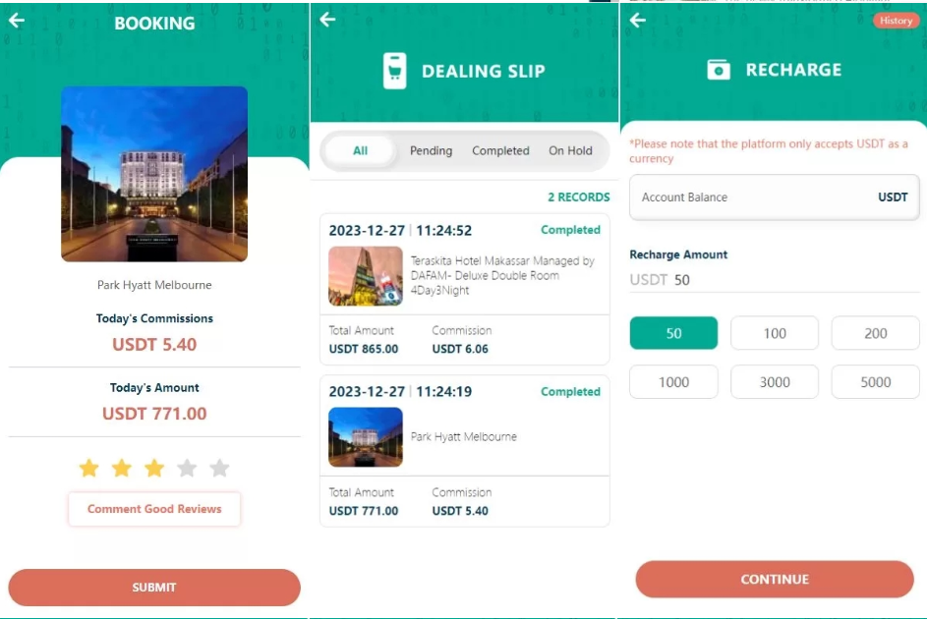Focus the Recharge Amount USDT input field
927x619 pixels.
tap(775, 280)
